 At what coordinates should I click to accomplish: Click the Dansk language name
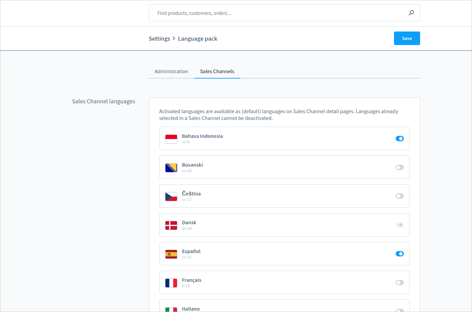coord(189,223)
